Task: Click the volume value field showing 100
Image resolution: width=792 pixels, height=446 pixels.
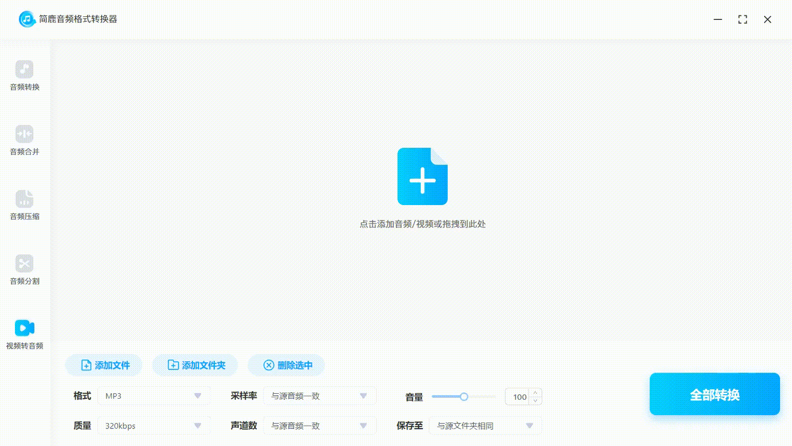Action: [517, 397]
